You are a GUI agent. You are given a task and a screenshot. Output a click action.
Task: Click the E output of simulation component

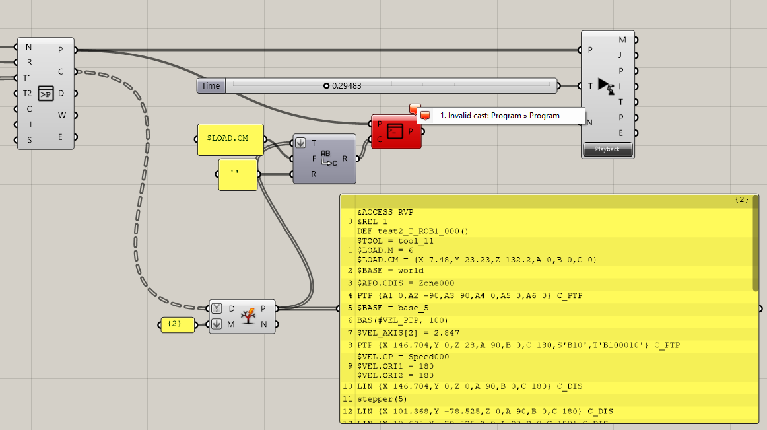(x=620, y=133)
